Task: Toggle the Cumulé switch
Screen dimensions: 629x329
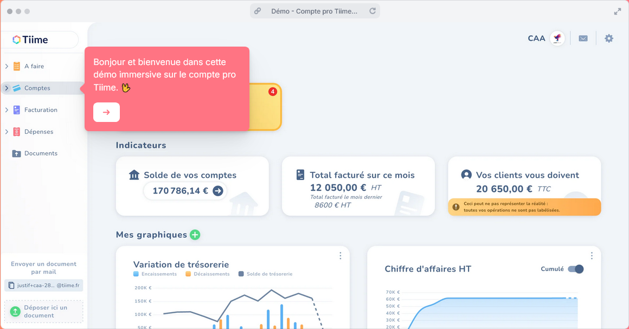Action: (x=576, y=269)
